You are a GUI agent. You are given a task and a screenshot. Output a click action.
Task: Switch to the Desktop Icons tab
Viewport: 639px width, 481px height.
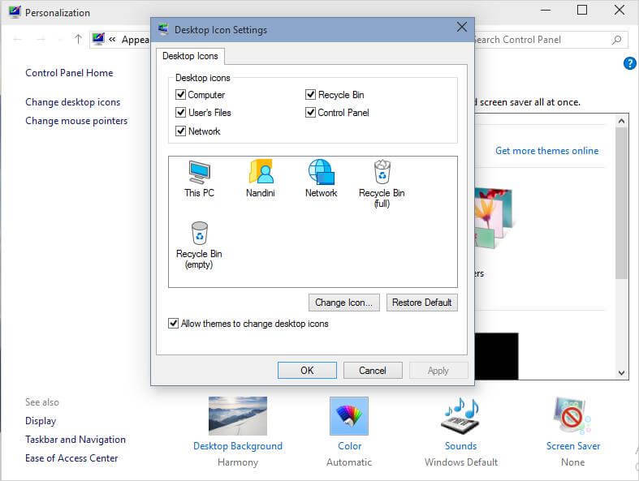point(190,56)
